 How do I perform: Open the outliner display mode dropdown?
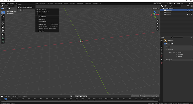click(x=166, y=6)
